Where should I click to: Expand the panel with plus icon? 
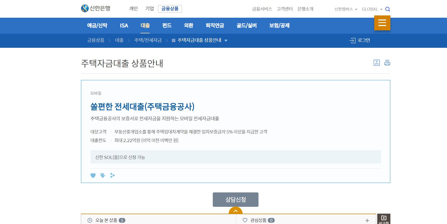click(x=367, y=220)
